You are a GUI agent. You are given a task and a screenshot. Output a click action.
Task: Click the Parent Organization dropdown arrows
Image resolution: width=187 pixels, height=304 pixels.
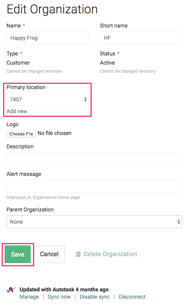[x=179, y=222]
